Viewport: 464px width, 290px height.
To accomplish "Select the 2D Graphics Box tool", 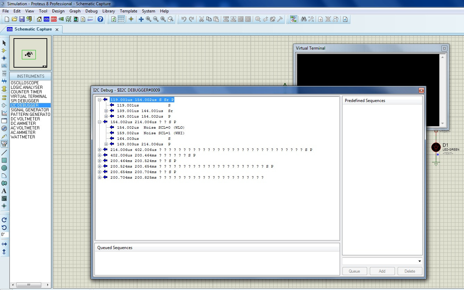I will tap(4, 160).
